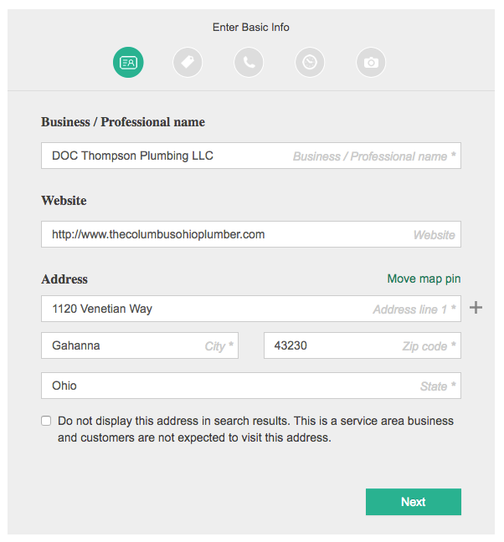Click the 'Enter Basic Info' step title
The height and width of the screenshot is (542, 504).
[x=251, y=27]
